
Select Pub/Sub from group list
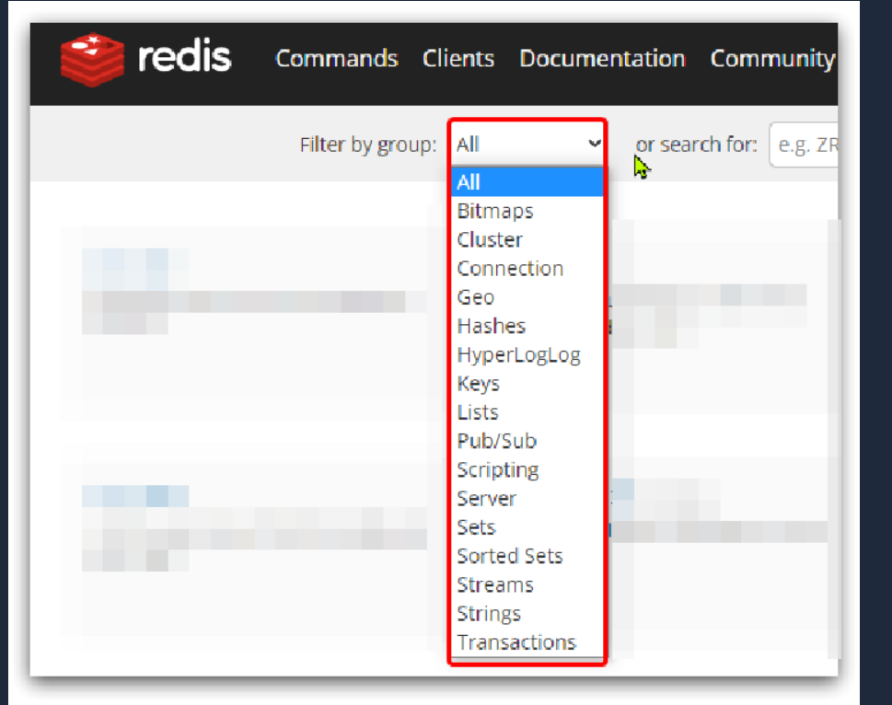[x=527, y=441]
